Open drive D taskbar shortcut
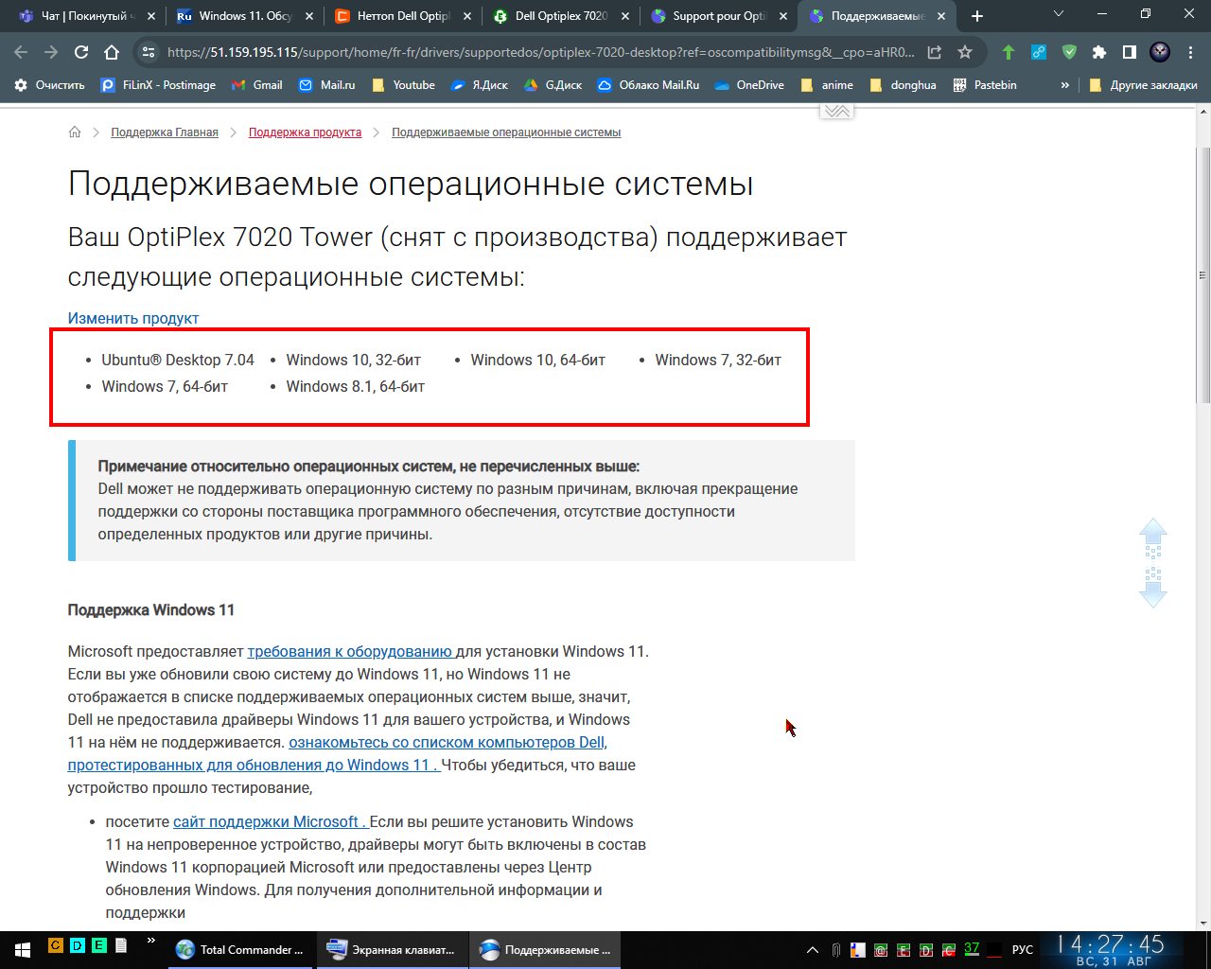The width and height of the screenshot is (1211, 969). point(78,945)
